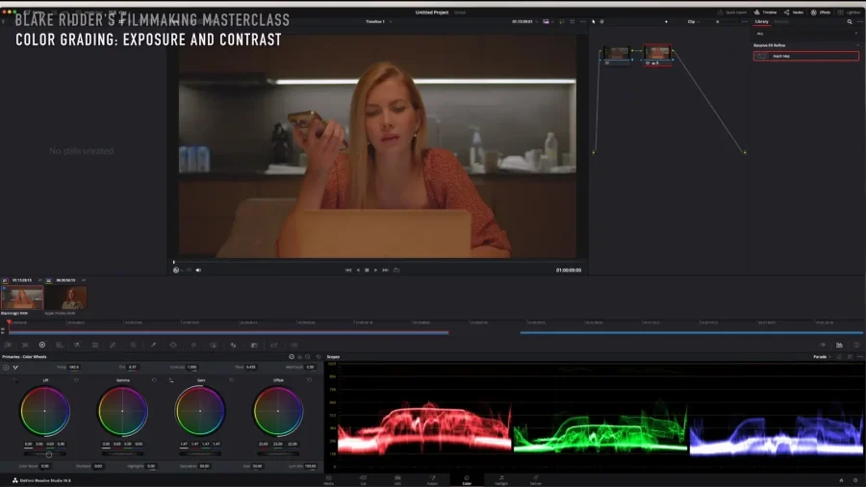Open the Key palette icon
866x487 pixels.
pyautogui.click(x=254, y=346)
